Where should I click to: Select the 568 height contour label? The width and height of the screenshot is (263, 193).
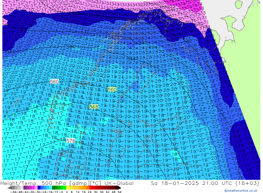[x=94, y=107]
